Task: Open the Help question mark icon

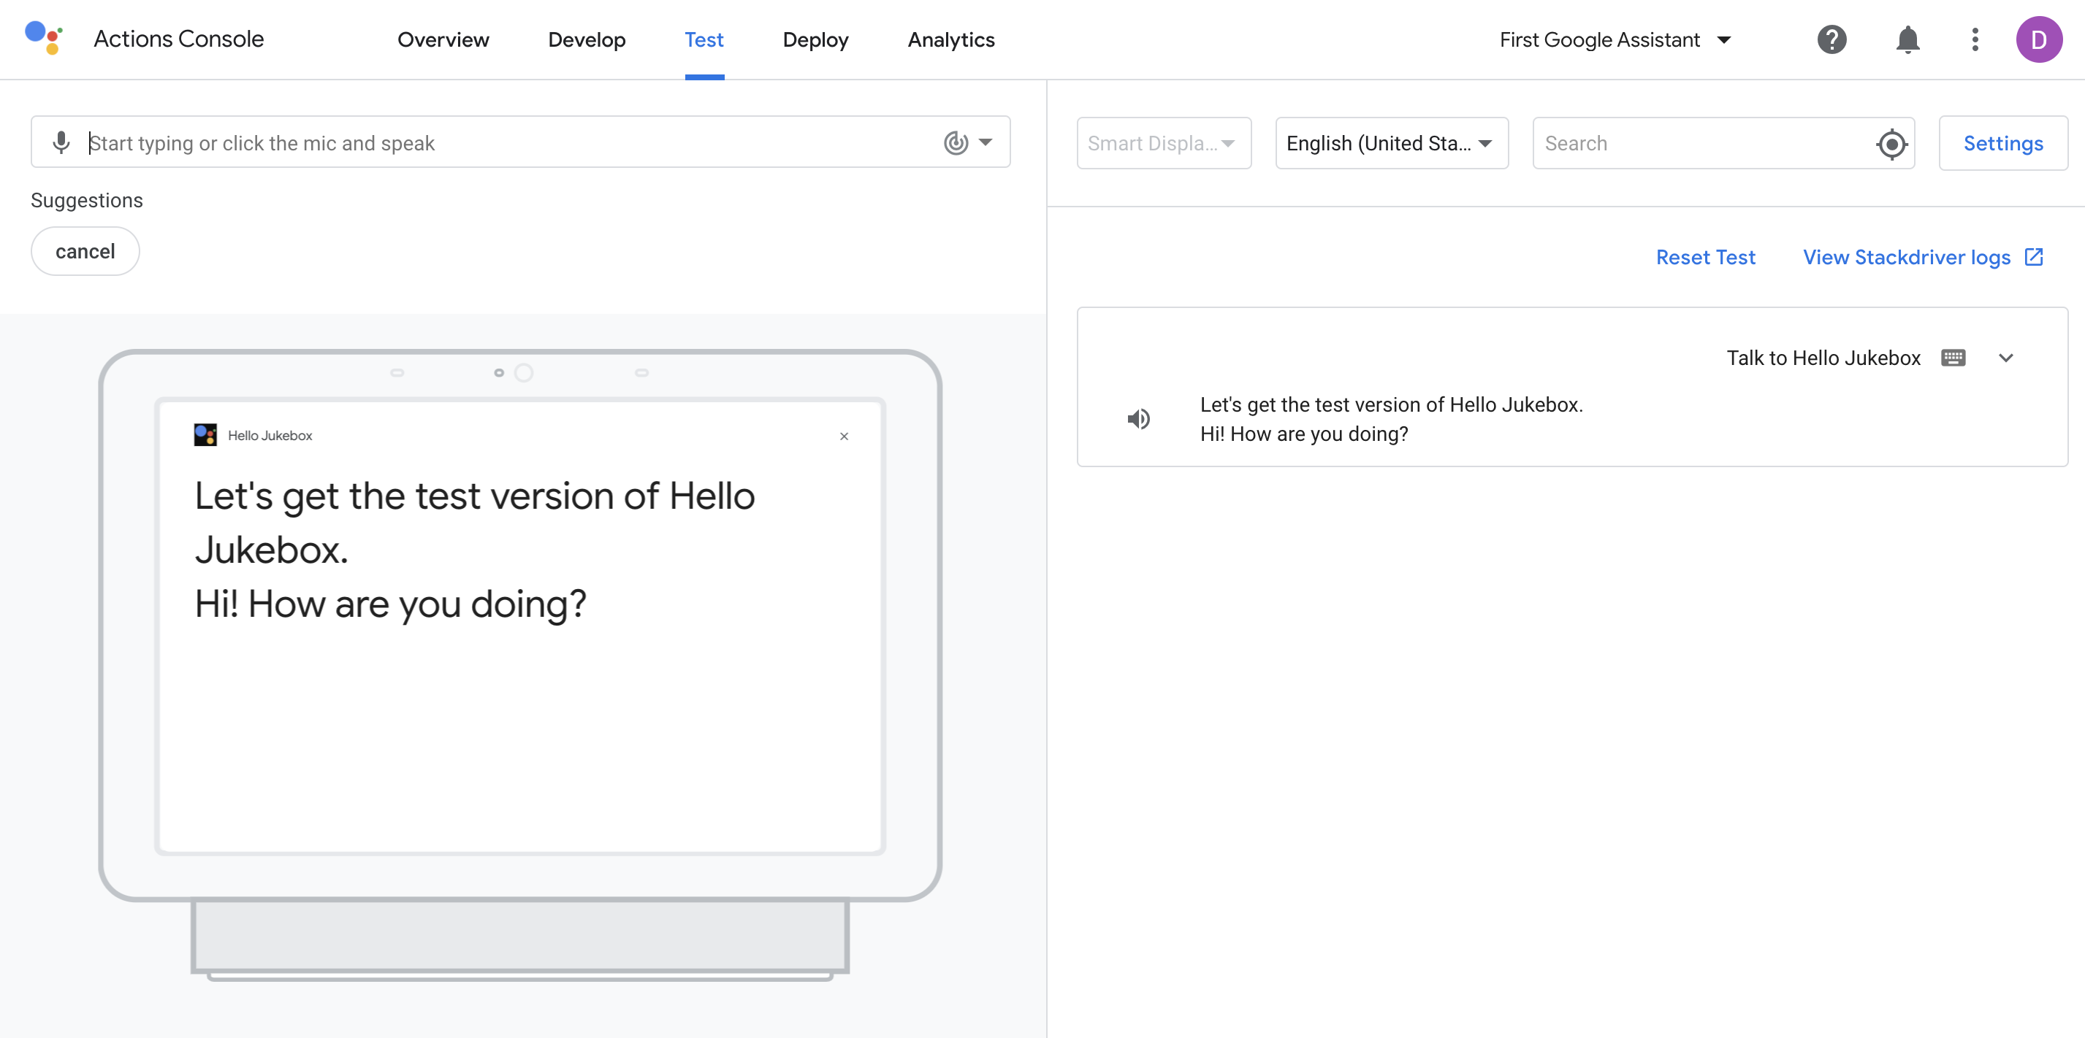Action: [x=1831, y=39]
